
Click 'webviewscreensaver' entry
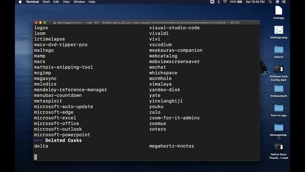click(174, 62)
